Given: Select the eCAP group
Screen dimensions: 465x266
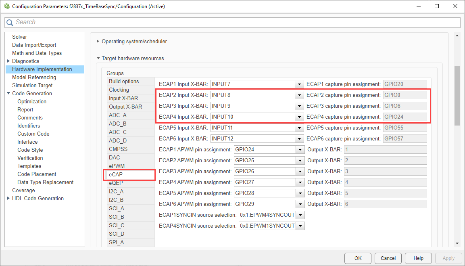Looking at the screenshot, I should (116, 174).
